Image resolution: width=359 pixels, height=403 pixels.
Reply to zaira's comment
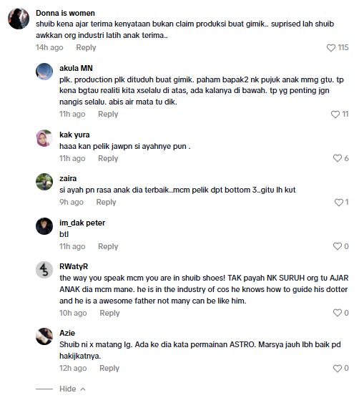point(106,203)
